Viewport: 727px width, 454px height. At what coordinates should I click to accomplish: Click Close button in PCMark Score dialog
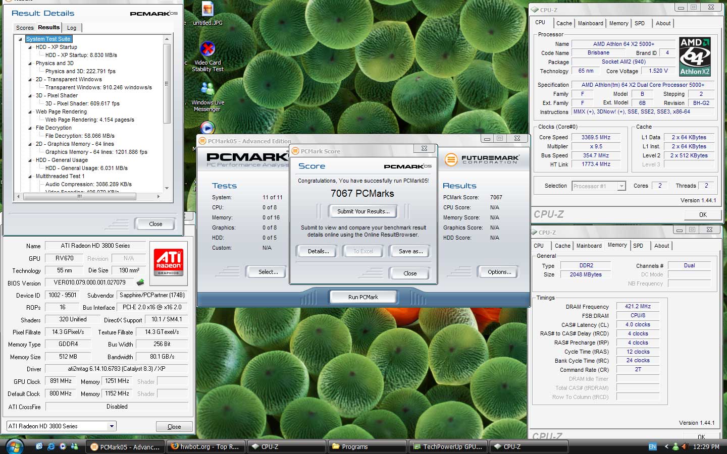coord(410,273)
